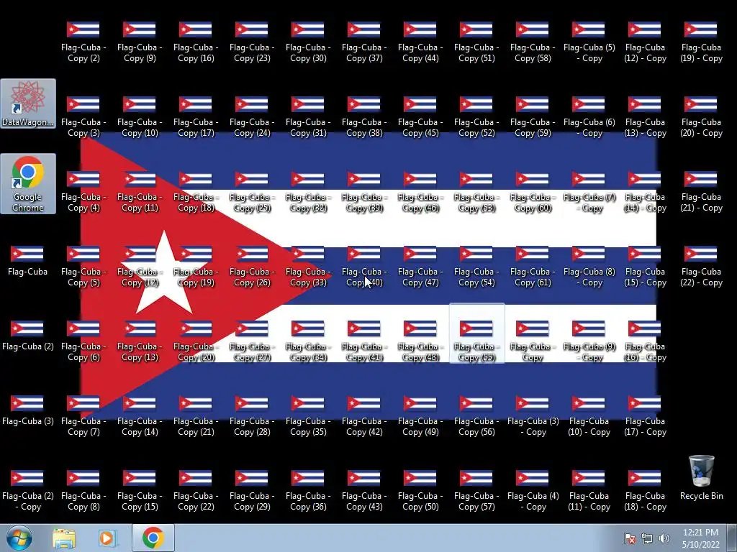Switch to Chrome in the taskbar
This screenshot has width=737, height=552.
[x=153, y=538]
